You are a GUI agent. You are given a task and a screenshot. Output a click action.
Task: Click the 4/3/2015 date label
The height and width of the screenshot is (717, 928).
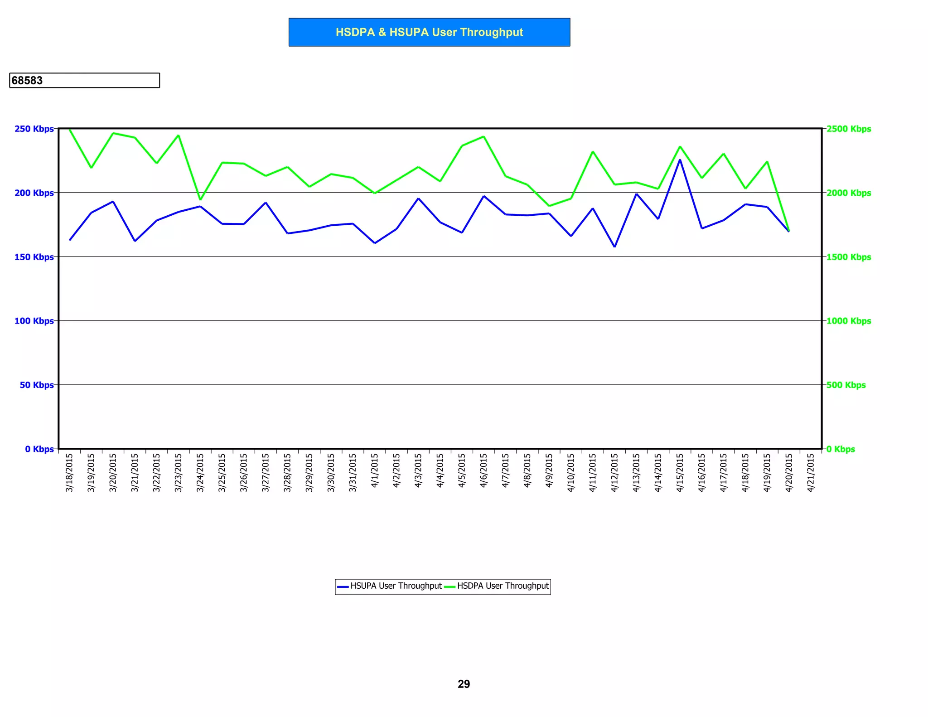418,470
